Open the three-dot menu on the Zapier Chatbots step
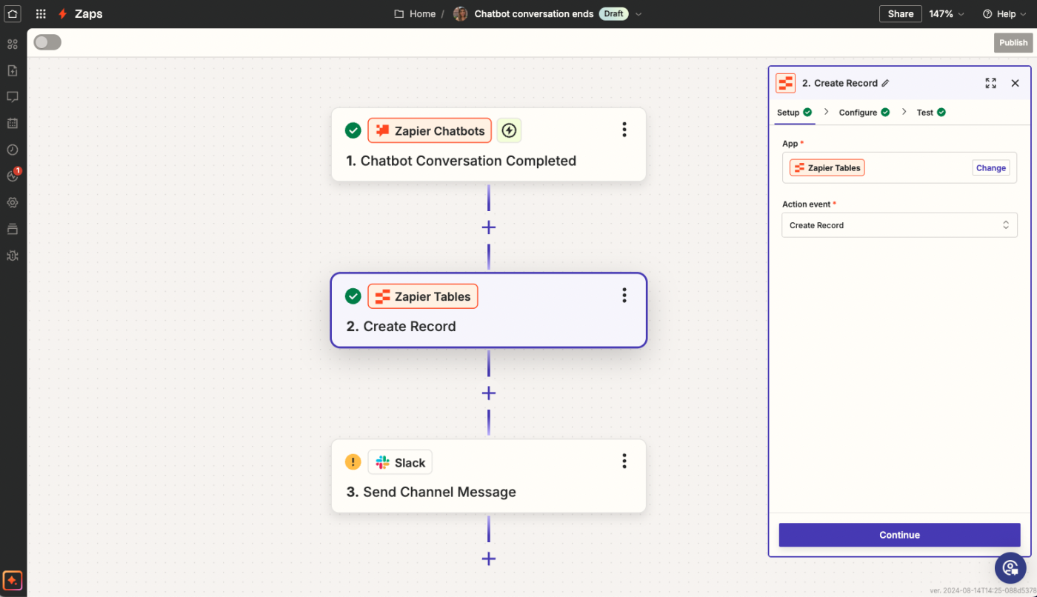Viewport: 1037px width, 597px height. click(x=624, y=130)
